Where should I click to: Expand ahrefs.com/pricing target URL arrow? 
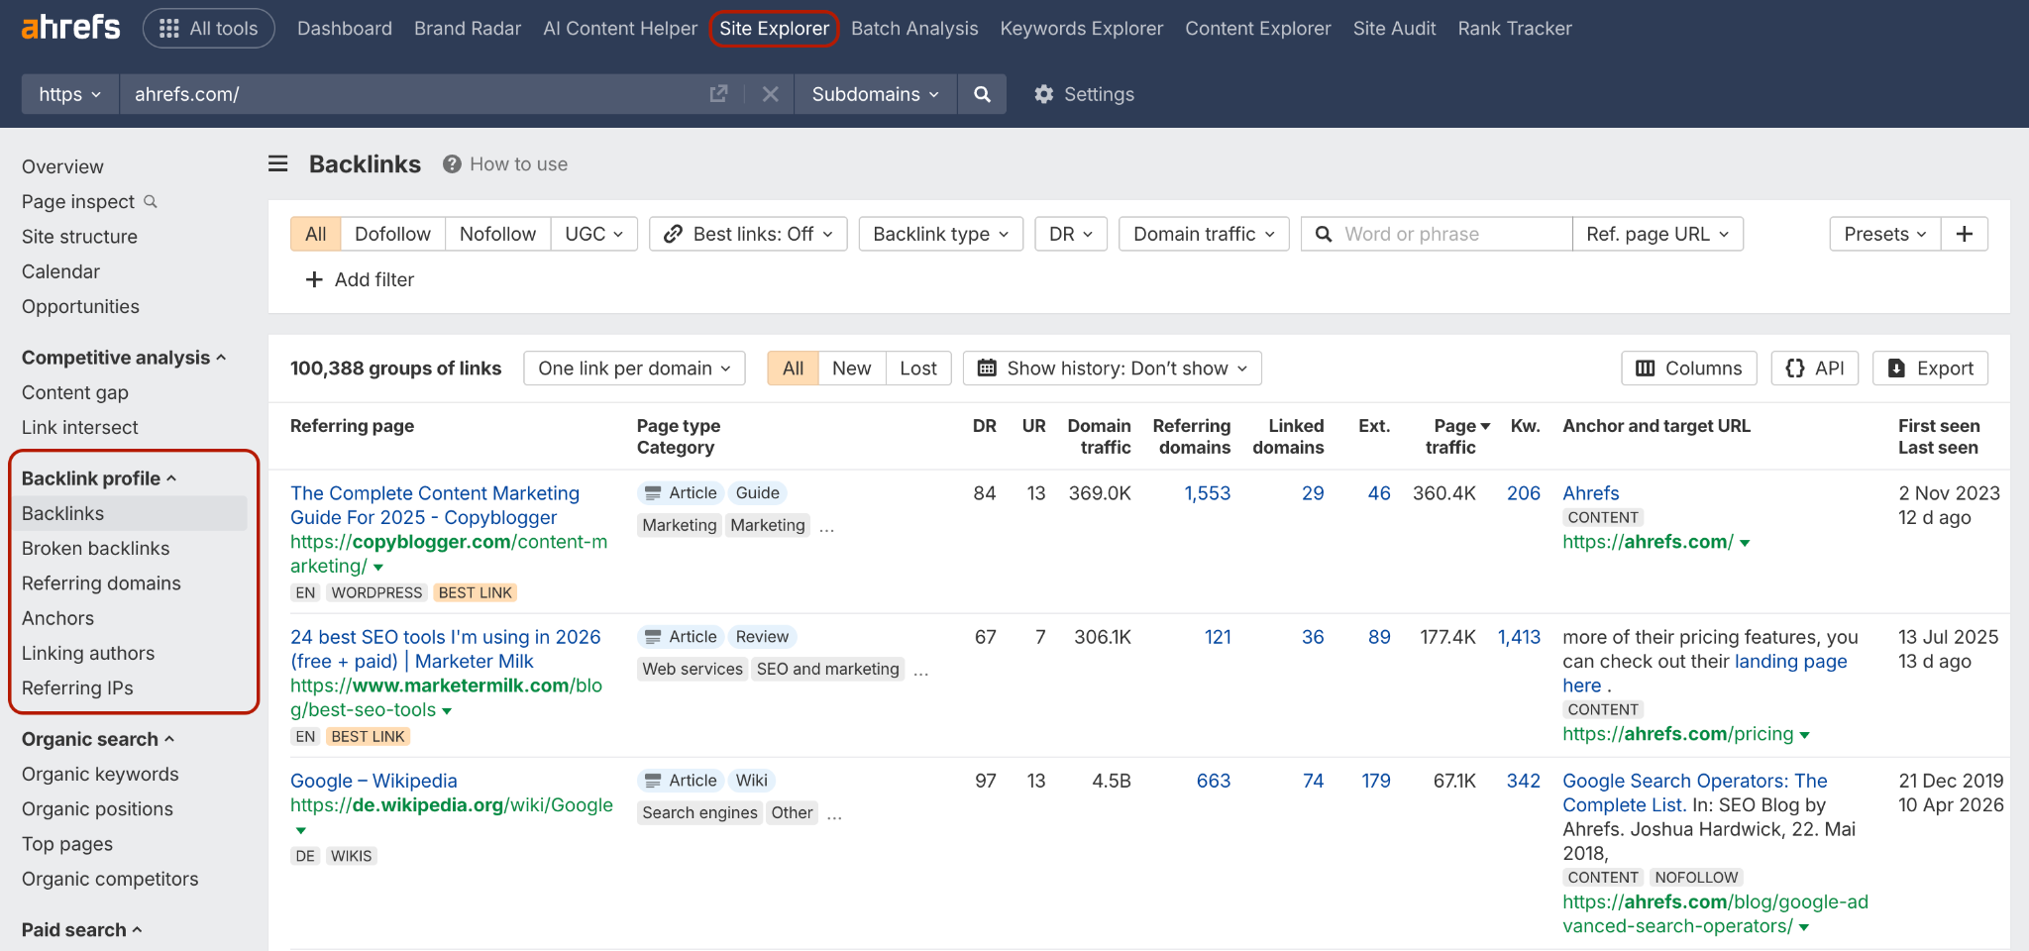coord(1804,735)
